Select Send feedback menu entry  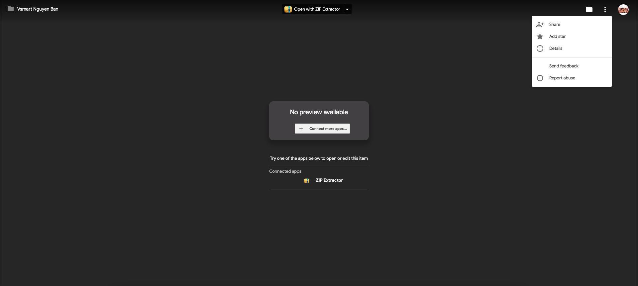pyautogui.click(x=564, y=66)
